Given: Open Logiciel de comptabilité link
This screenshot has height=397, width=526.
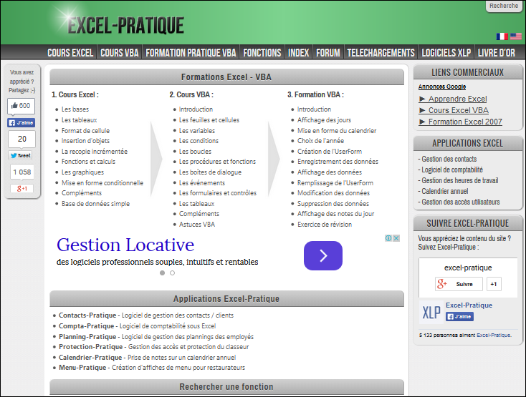Looking at the screenshot, I should tap(452, 170).
